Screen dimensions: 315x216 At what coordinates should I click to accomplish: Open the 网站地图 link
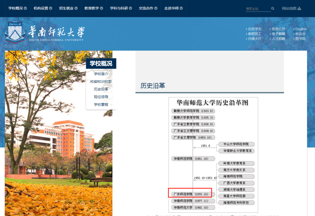point(289,8)
